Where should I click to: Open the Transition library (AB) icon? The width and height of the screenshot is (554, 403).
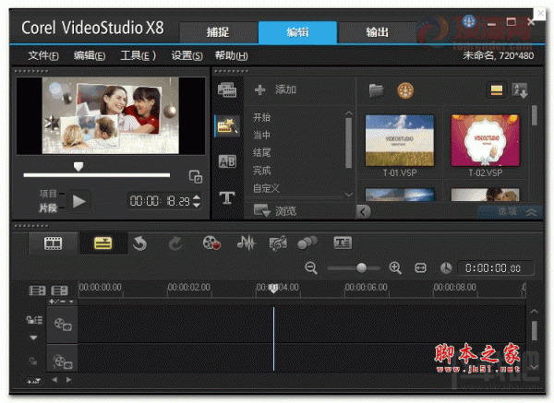point(227,161)
